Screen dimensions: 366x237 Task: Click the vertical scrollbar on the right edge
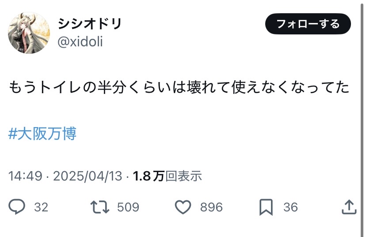click(x=363, y=118)
